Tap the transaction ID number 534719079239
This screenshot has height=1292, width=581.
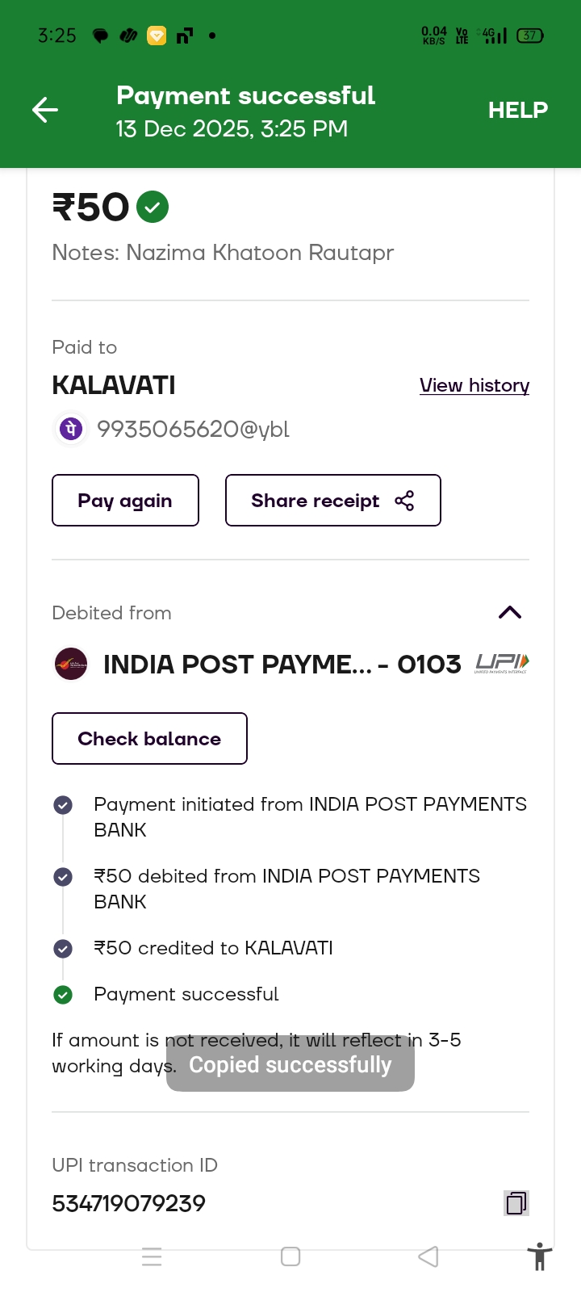[x=129, y=1203]
